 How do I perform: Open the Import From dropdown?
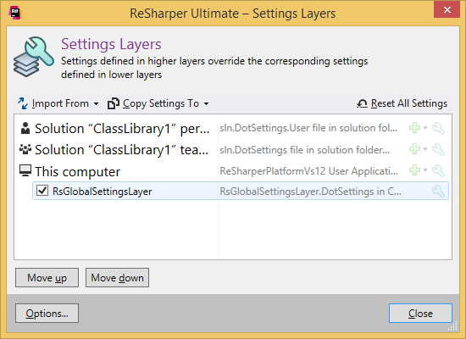point(58,103)
